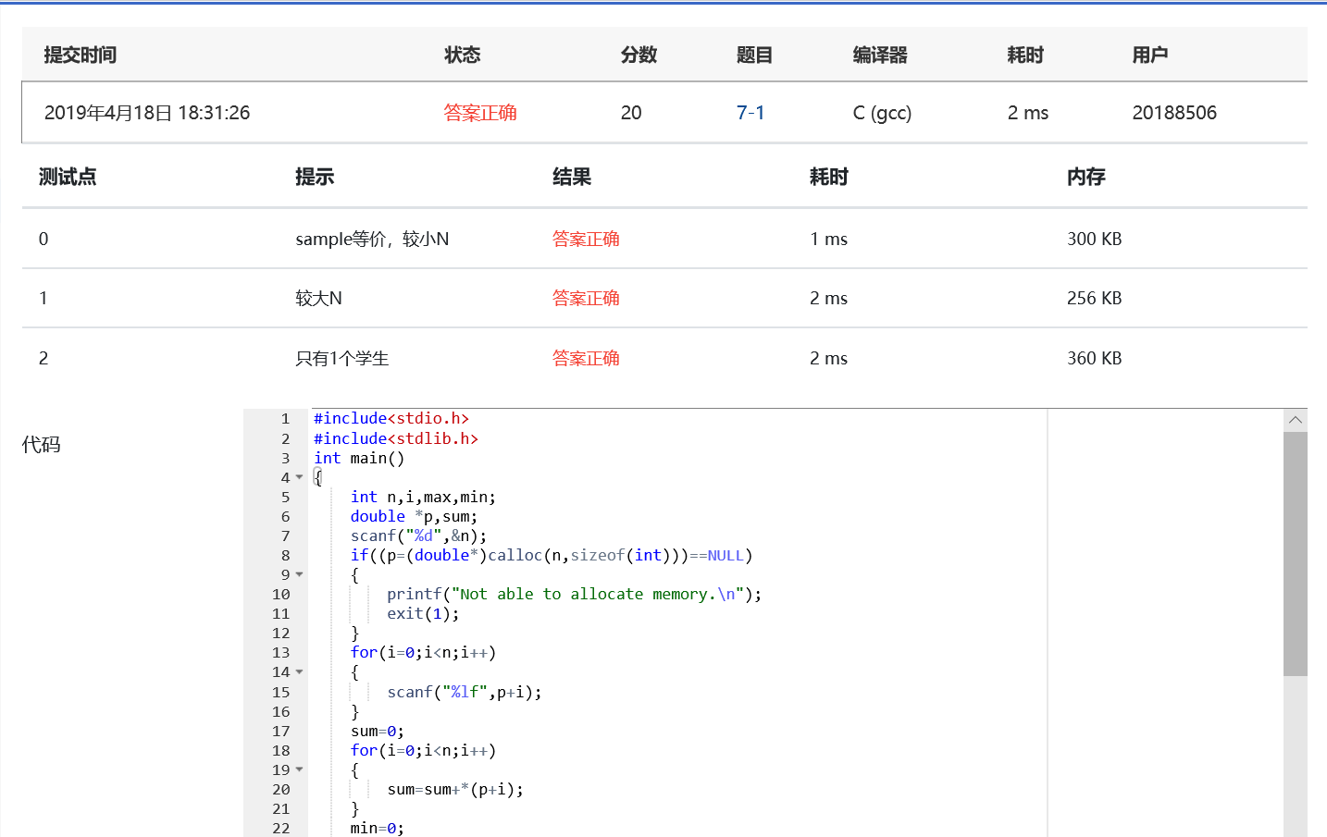
Task: Click code line 'scanf("%lf",p+i);'
Action: [x=465, y=692]
